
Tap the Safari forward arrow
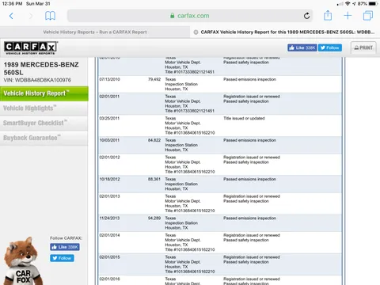pos(31,16)
